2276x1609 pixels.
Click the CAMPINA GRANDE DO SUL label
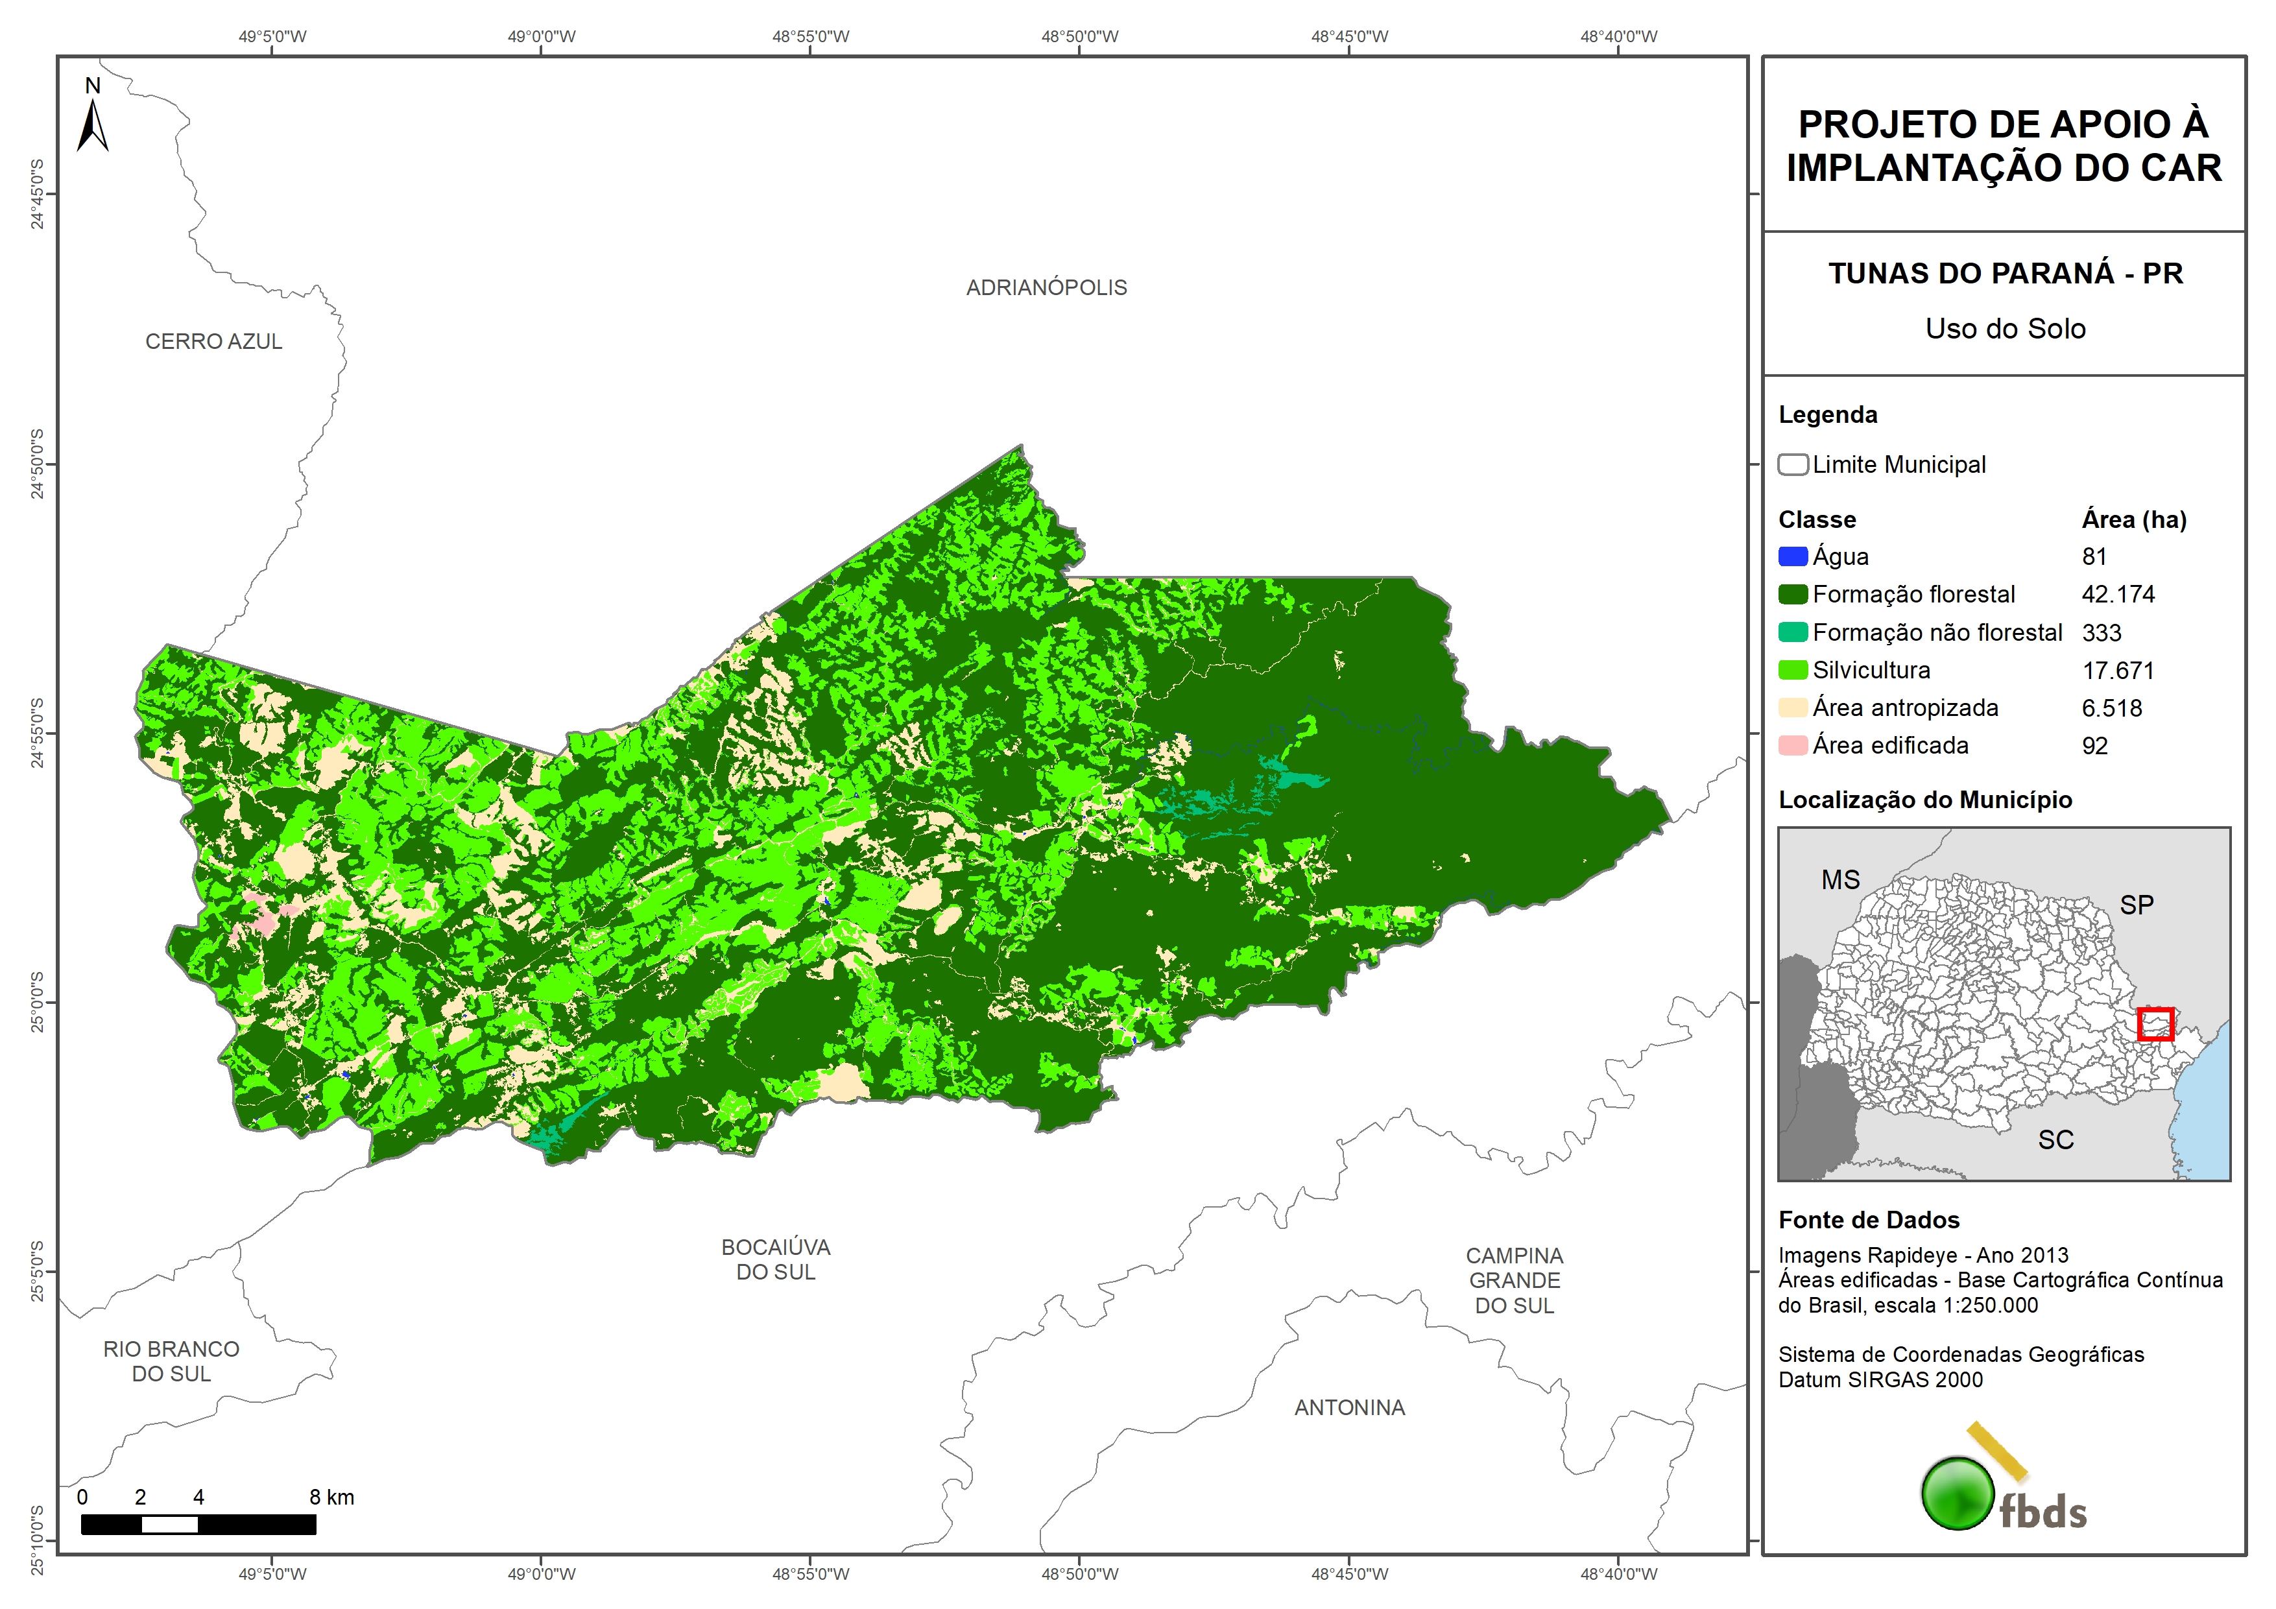coord(1514,1281)
